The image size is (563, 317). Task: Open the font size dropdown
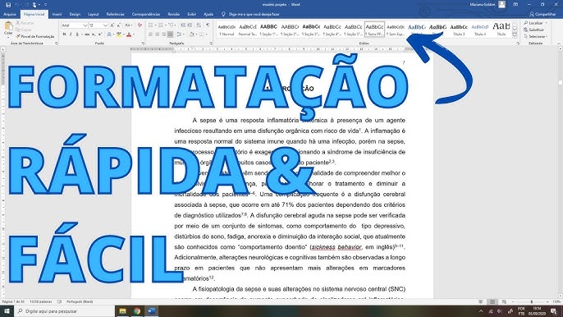(x=105, y=25)
